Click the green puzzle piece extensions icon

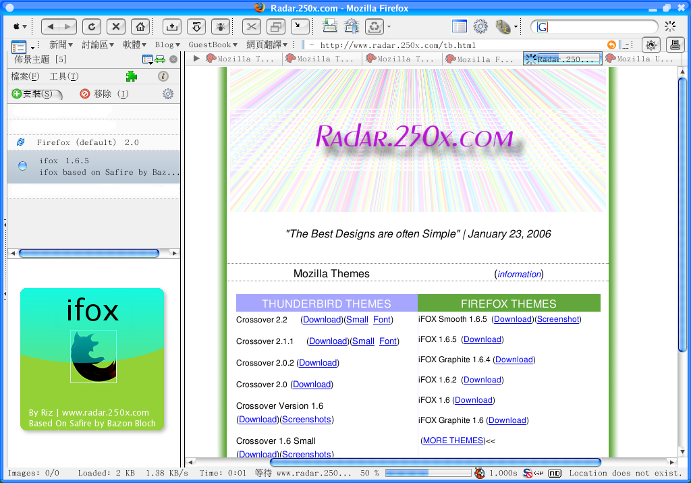[132, 76]
